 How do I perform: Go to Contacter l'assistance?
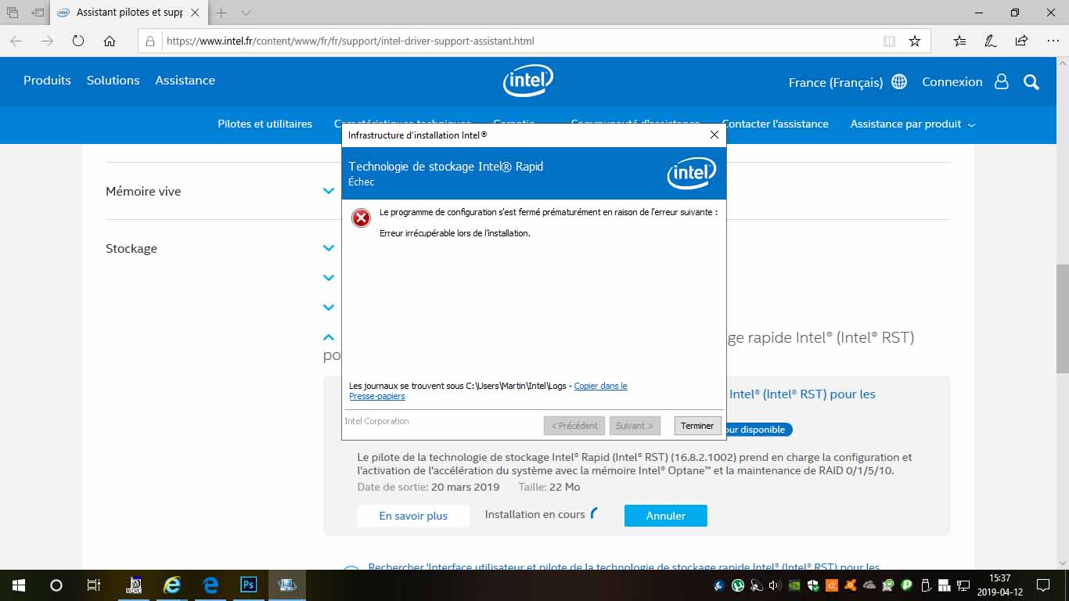(775, 124)
